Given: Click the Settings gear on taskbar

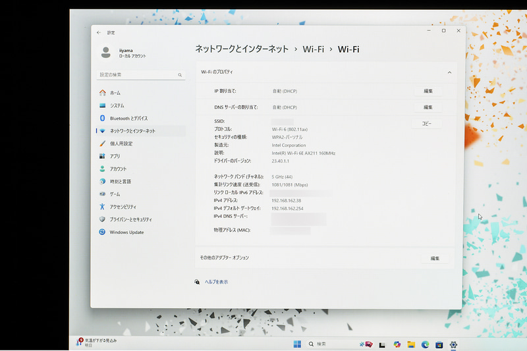Looking at the screenshot, I should [453, 344].
